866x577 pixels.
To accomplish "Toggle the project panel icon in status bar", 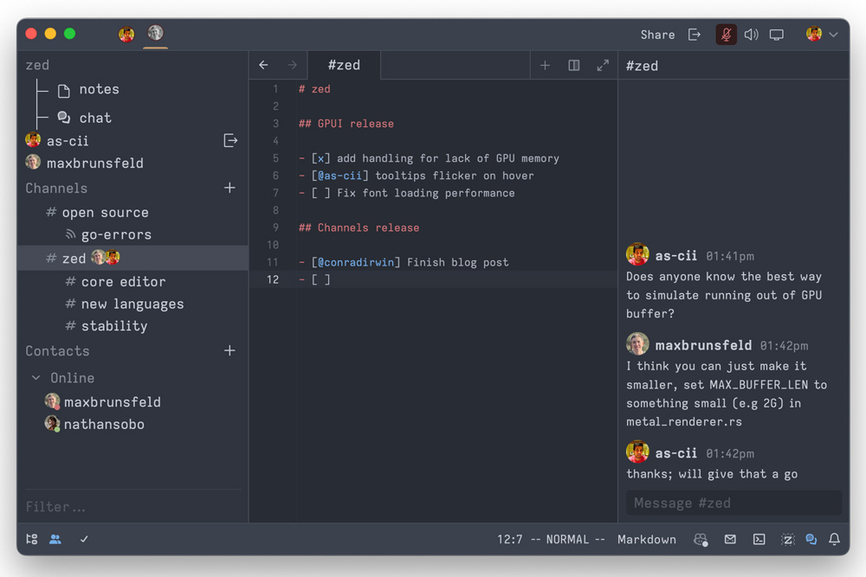I will click(32, 539).
